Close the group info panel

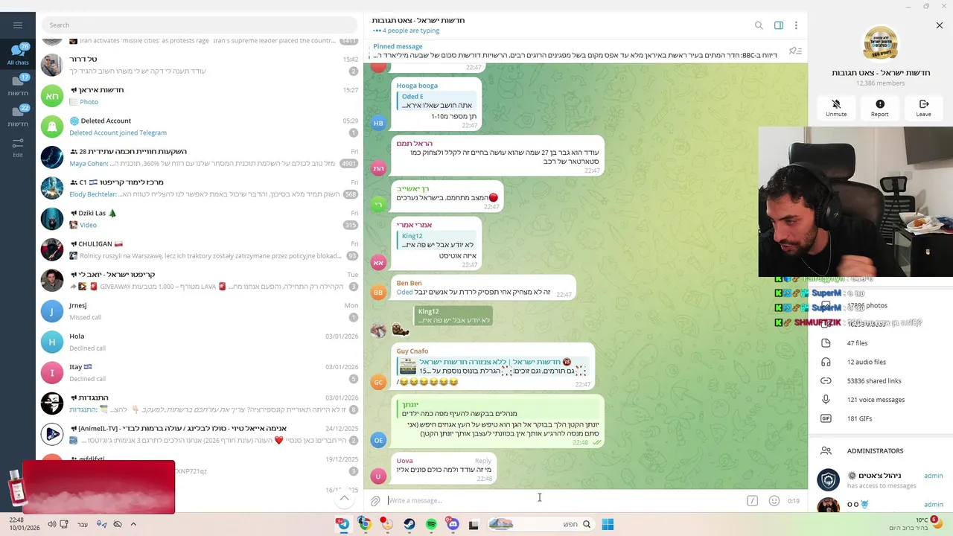[940, 25]
